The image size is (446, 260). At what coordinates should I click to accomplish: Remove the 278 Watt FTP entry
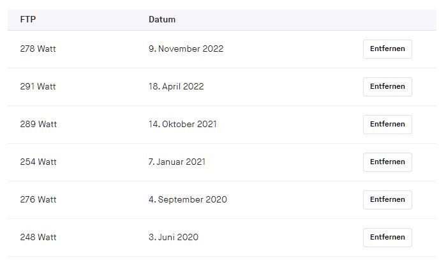(x=387, y=49)
